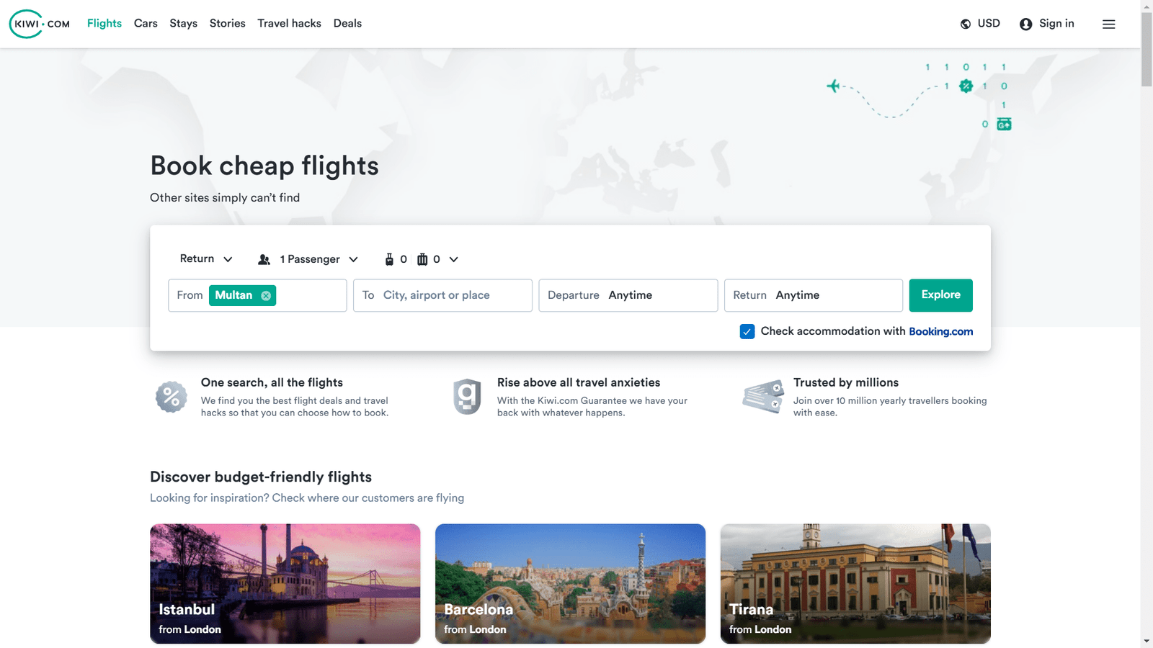Open the Istanbul from London card
Screen dimensions: 1153x648
pos(285,583)
